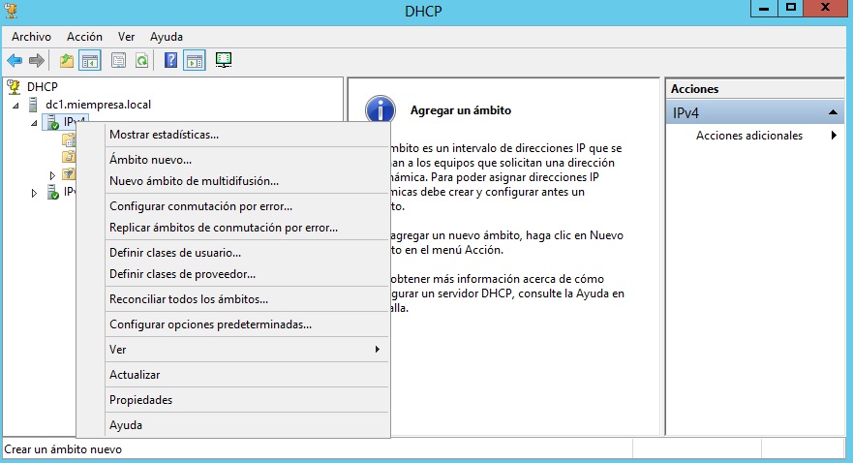Select 'Ámbito nuevo...' in context menu
This screenshot has height=463, width=853.
pyautogui.click(x=150, y=159)
